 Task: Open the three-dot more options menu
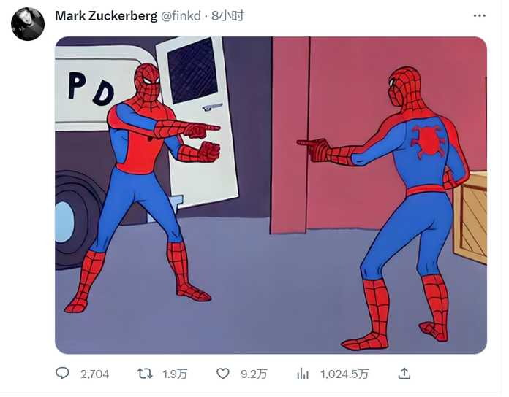(x=480, y=15)
